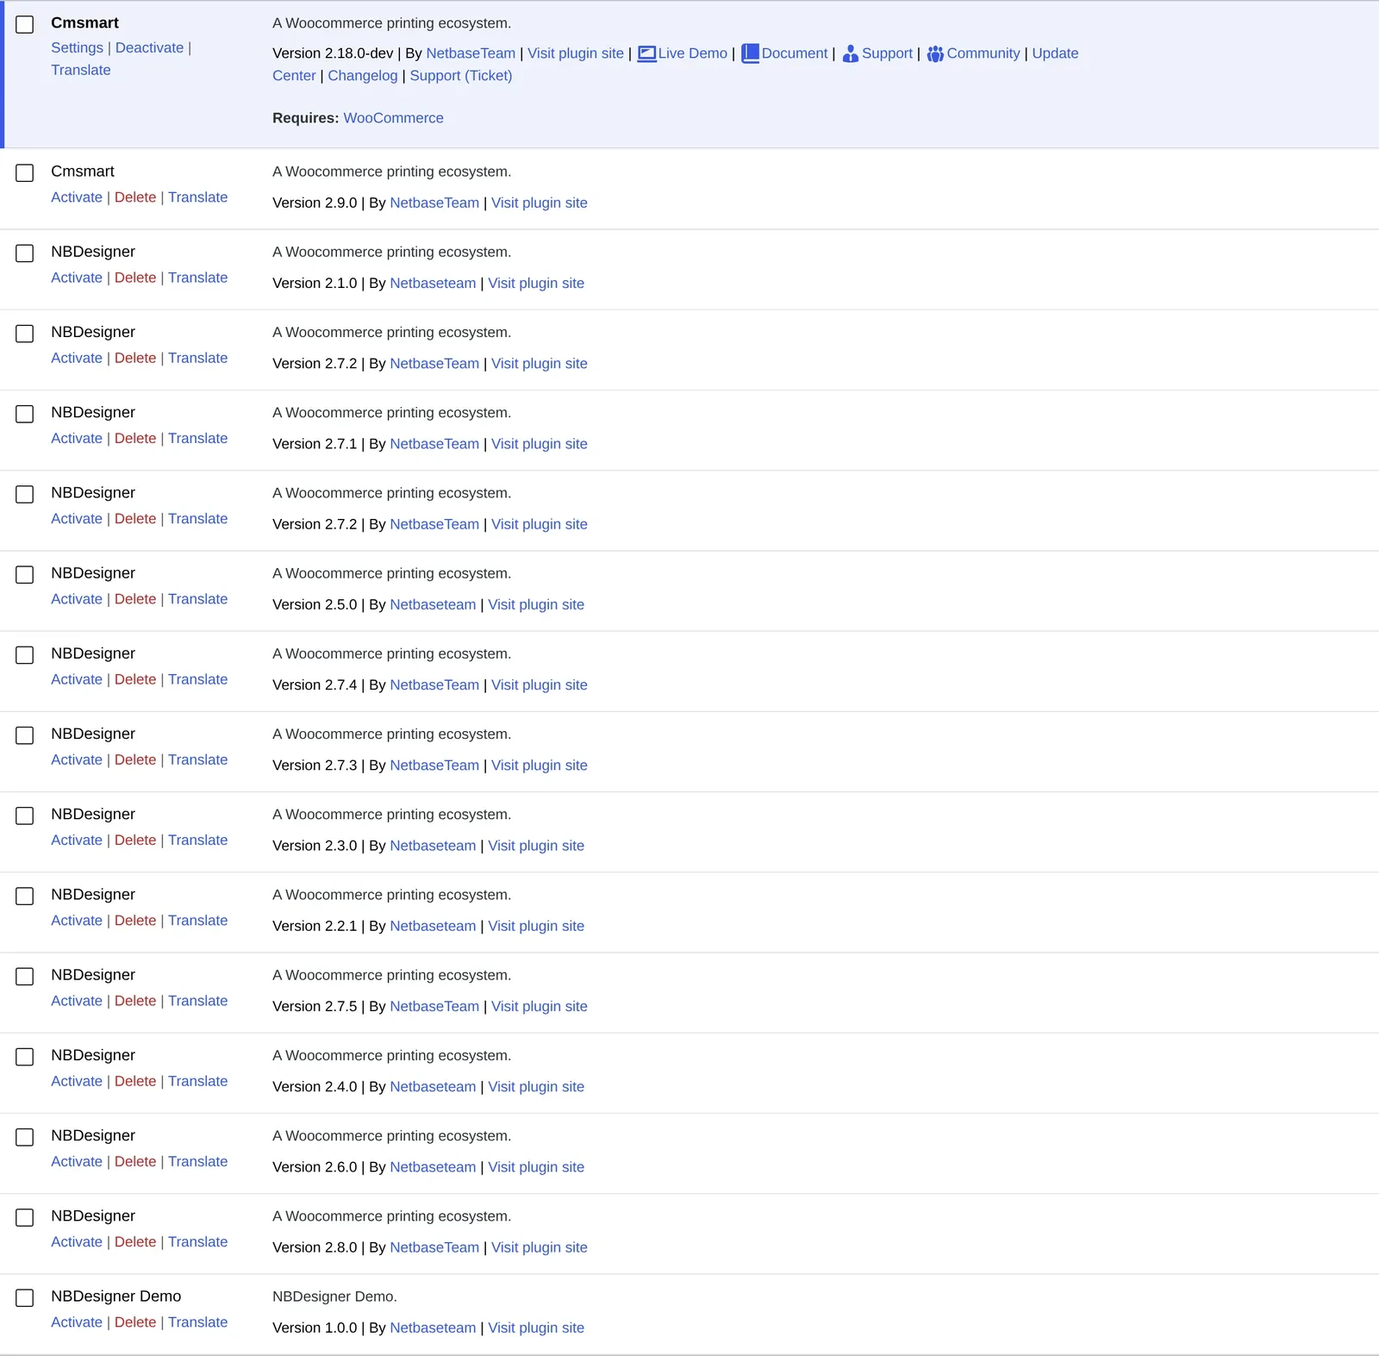Delete NBDesigner version 2.2.1
The height and width of the screenshot is (1356, 1379).
(135, 921)
